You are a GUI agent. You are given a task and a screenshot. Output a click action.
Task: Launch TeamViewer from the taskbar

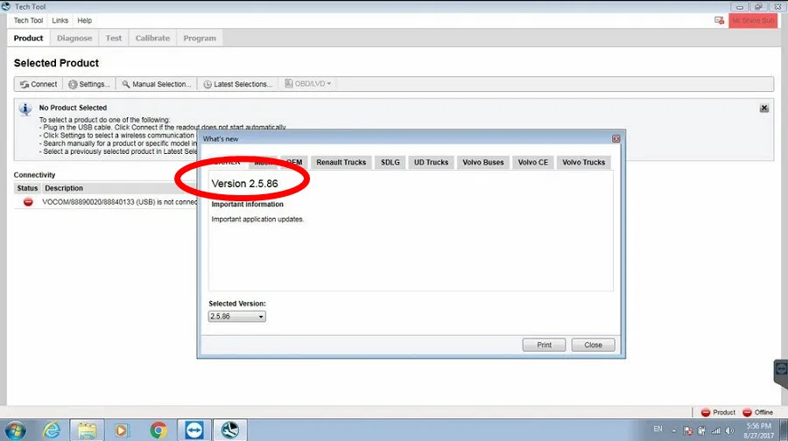tap(194, 430)
